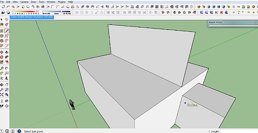
Task: Click the '04:45 PM' time label
Action: pos(67,14)
